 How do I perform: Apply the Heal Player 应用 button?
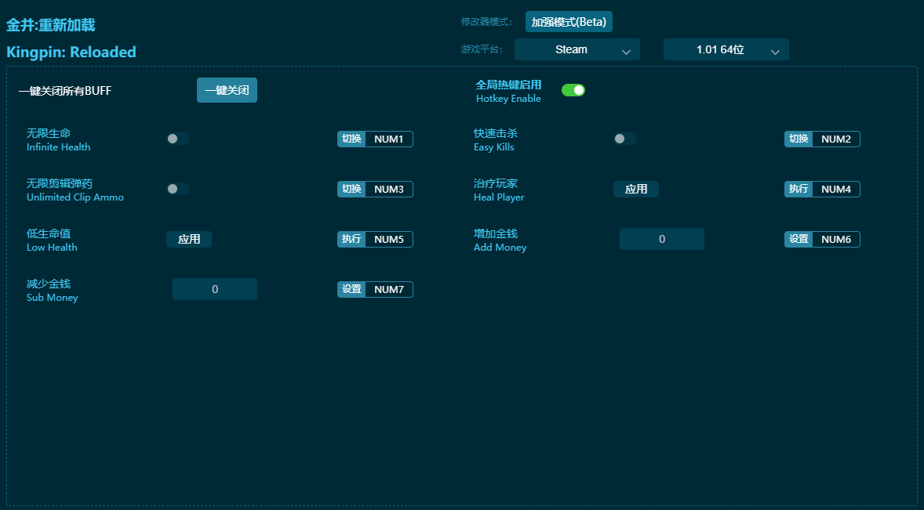point(636,189)
